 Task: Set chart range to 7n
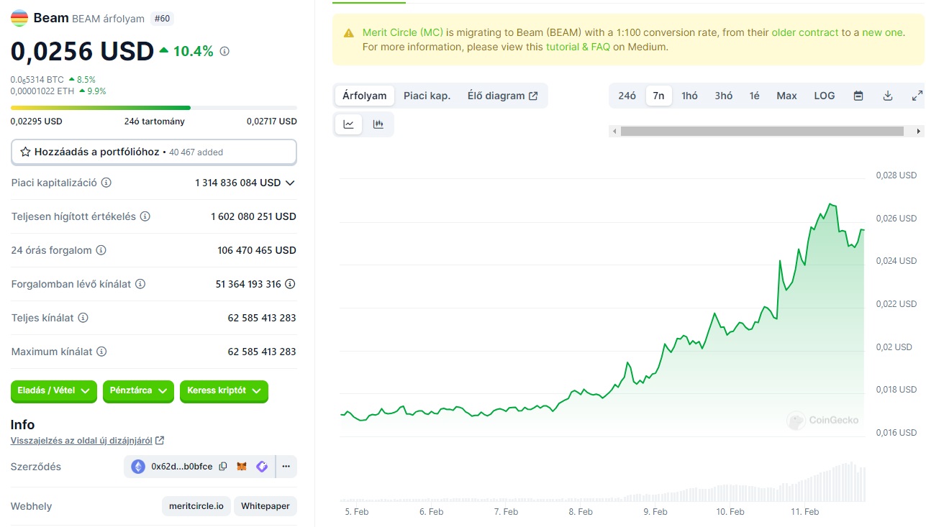[658, 96]
